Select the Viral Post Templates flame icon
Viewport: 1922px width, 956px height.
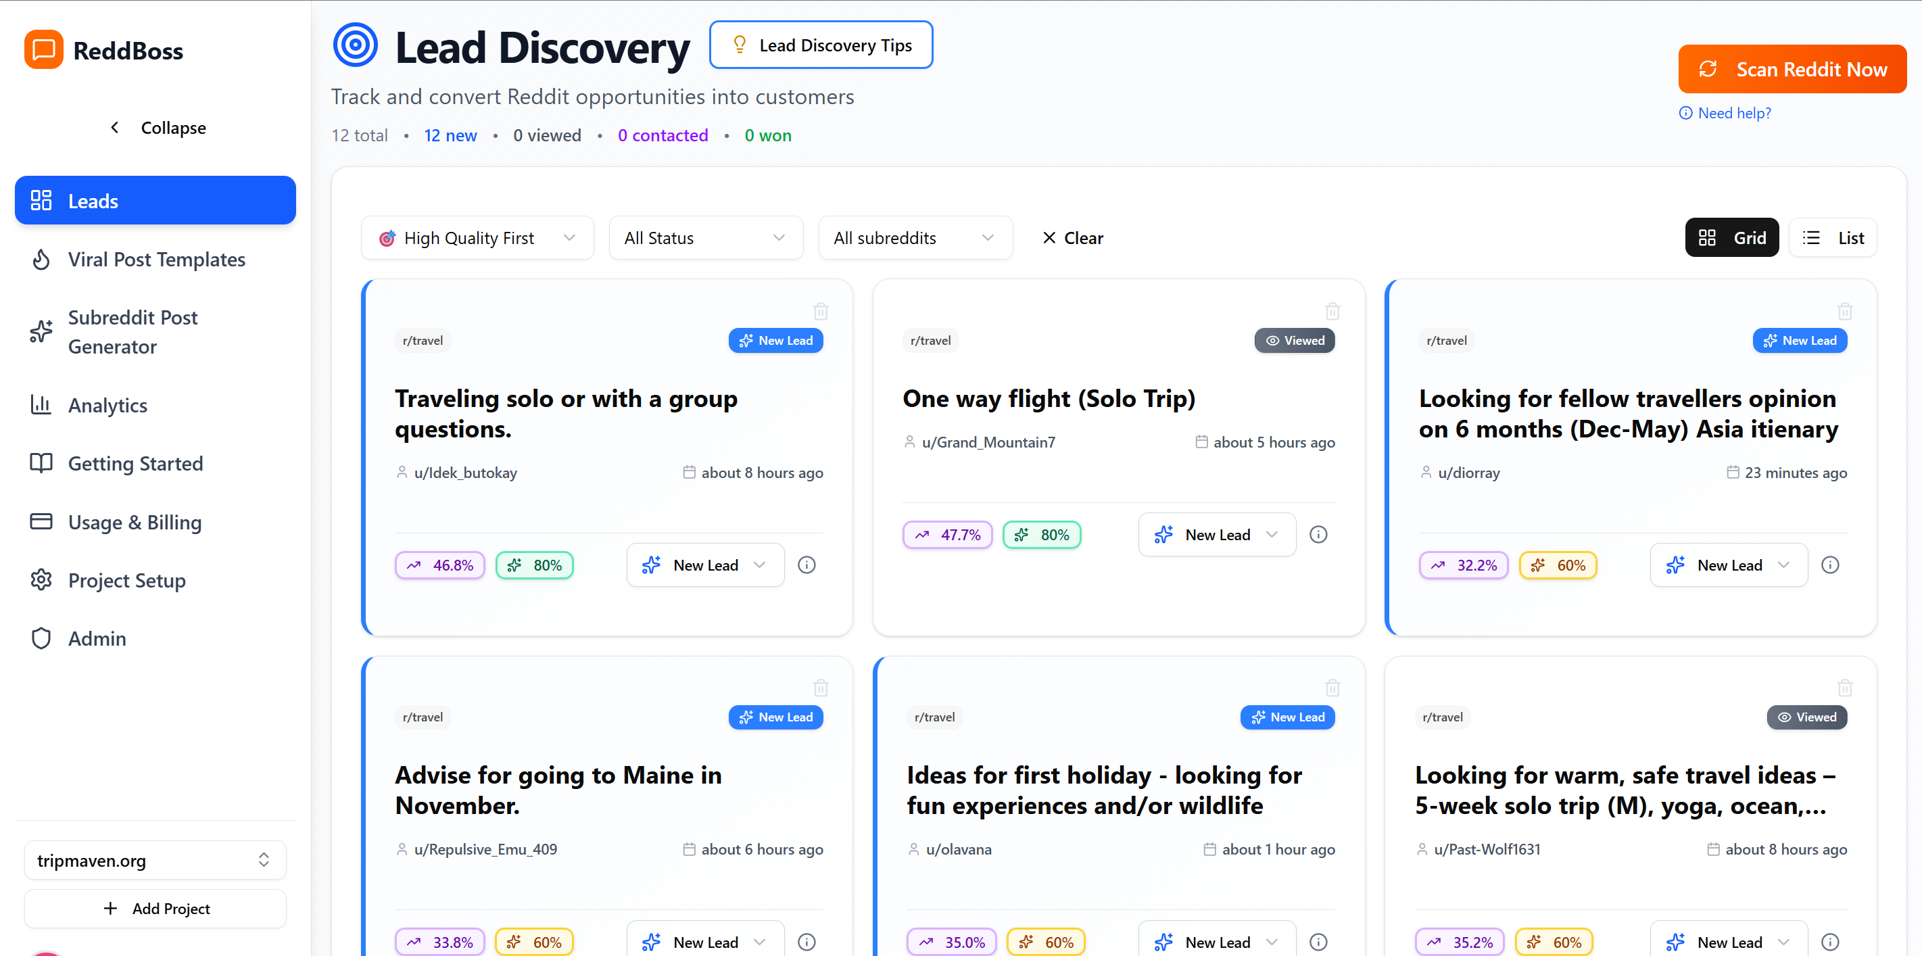click(41, 259)
